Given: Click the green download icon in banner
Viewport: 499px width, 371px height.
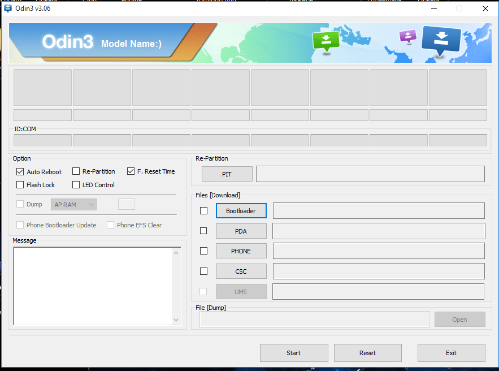Looking at the screenshot, I should (x=326, y=40).
